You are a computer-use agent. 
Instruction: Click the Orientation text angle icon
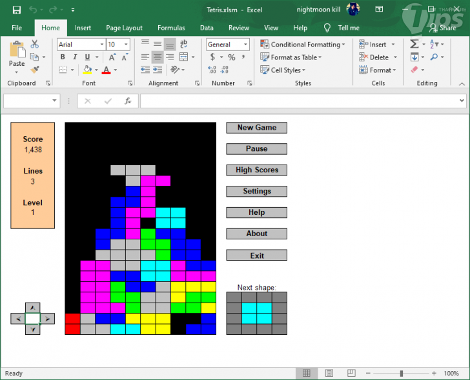pyautogui.click(x=175, y=70)
